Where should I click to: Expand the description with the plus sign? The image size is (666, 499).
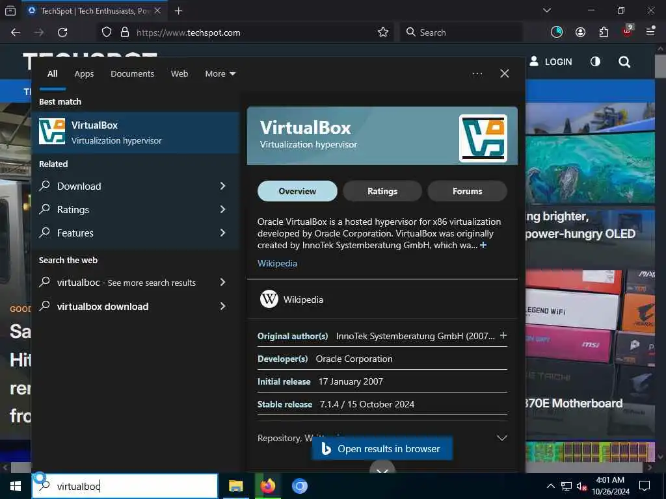pos(483,245)
